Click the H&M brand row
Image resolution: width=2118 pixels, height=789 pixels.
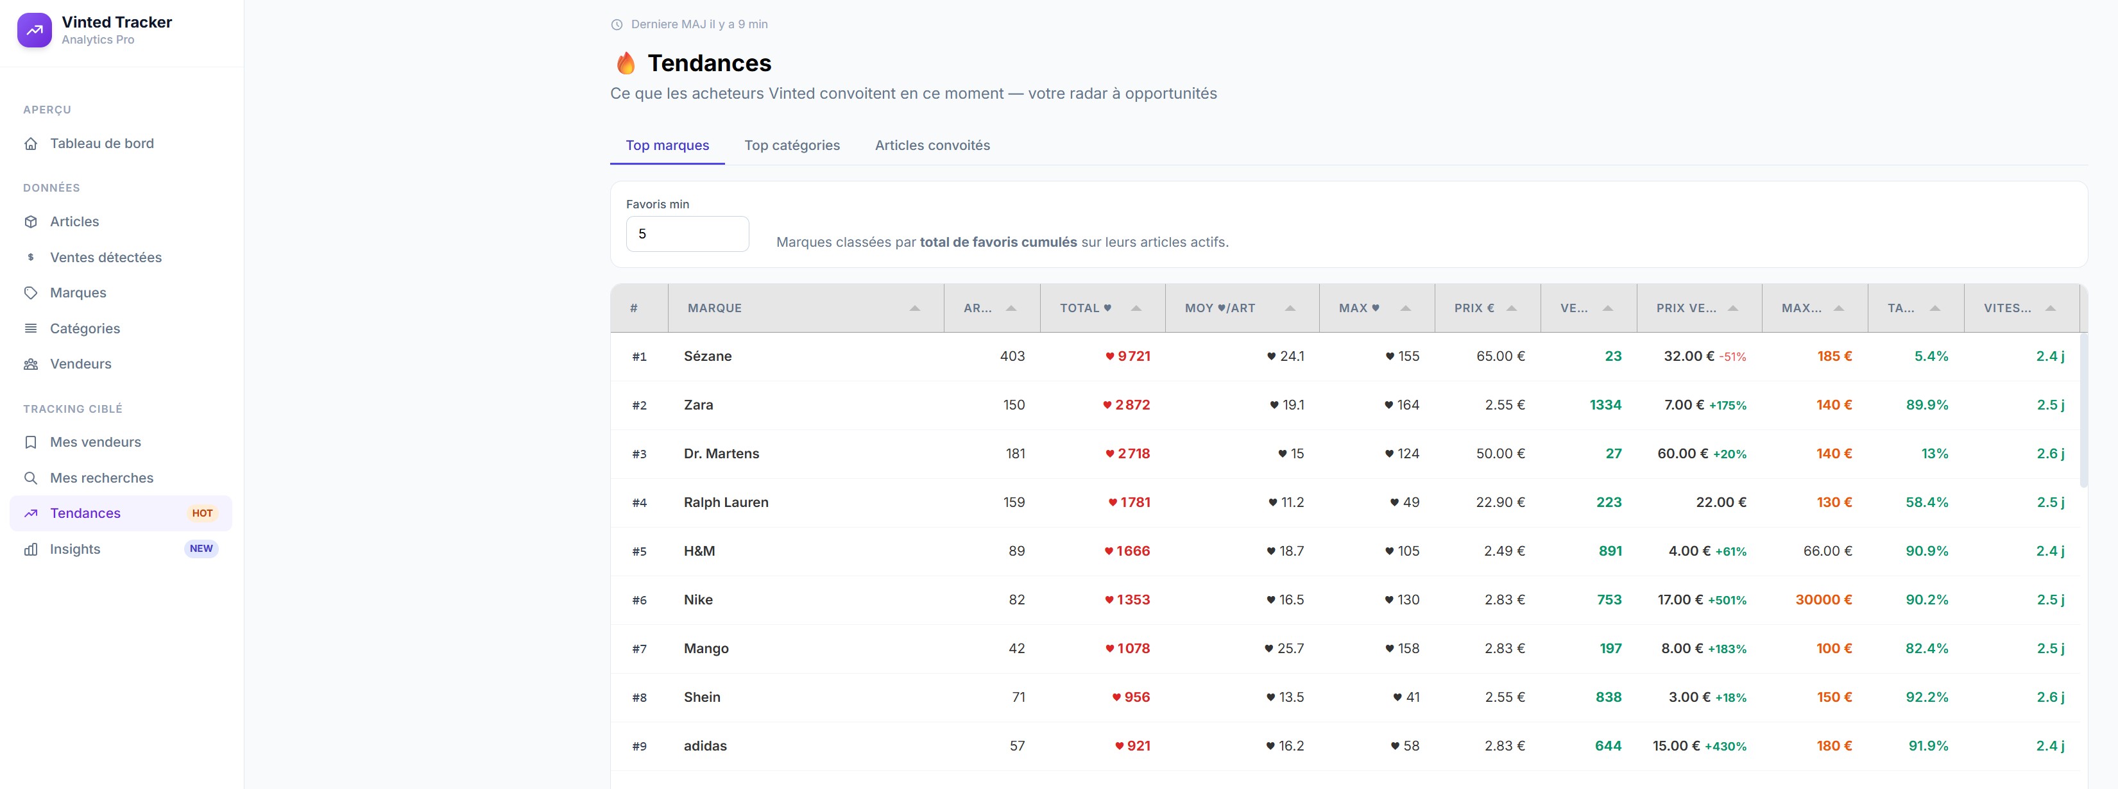click(1345, 551)
